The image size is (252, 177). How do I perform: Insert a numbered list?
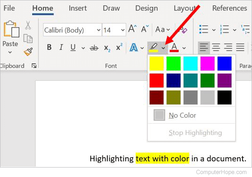(225, 30)
